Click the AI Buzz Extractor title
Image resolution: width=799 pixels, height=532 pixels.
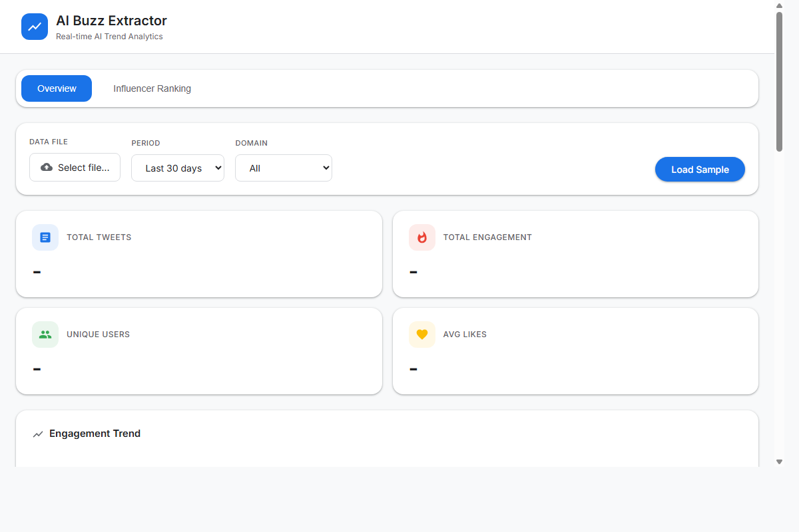(111, 21)
